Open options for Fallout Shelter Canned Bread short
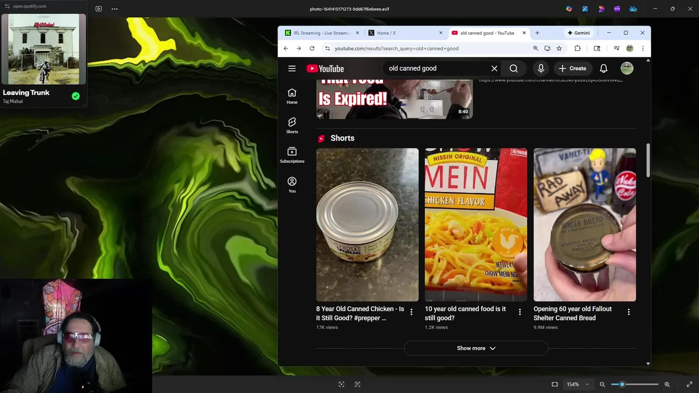This screenshot has height=393, width=699. tap(629, 312)
